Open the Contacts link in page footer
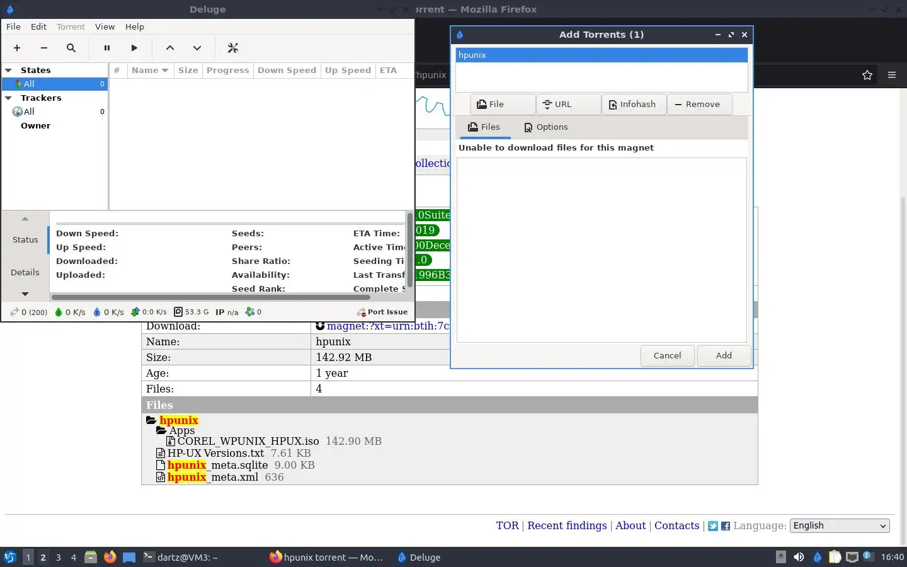The height and width of the screenshot is (567, 907). [x=676, y=525]
